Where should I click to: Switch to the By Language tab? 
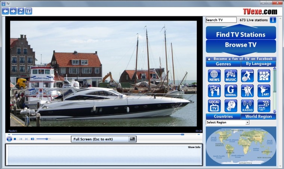click(258, 64)
